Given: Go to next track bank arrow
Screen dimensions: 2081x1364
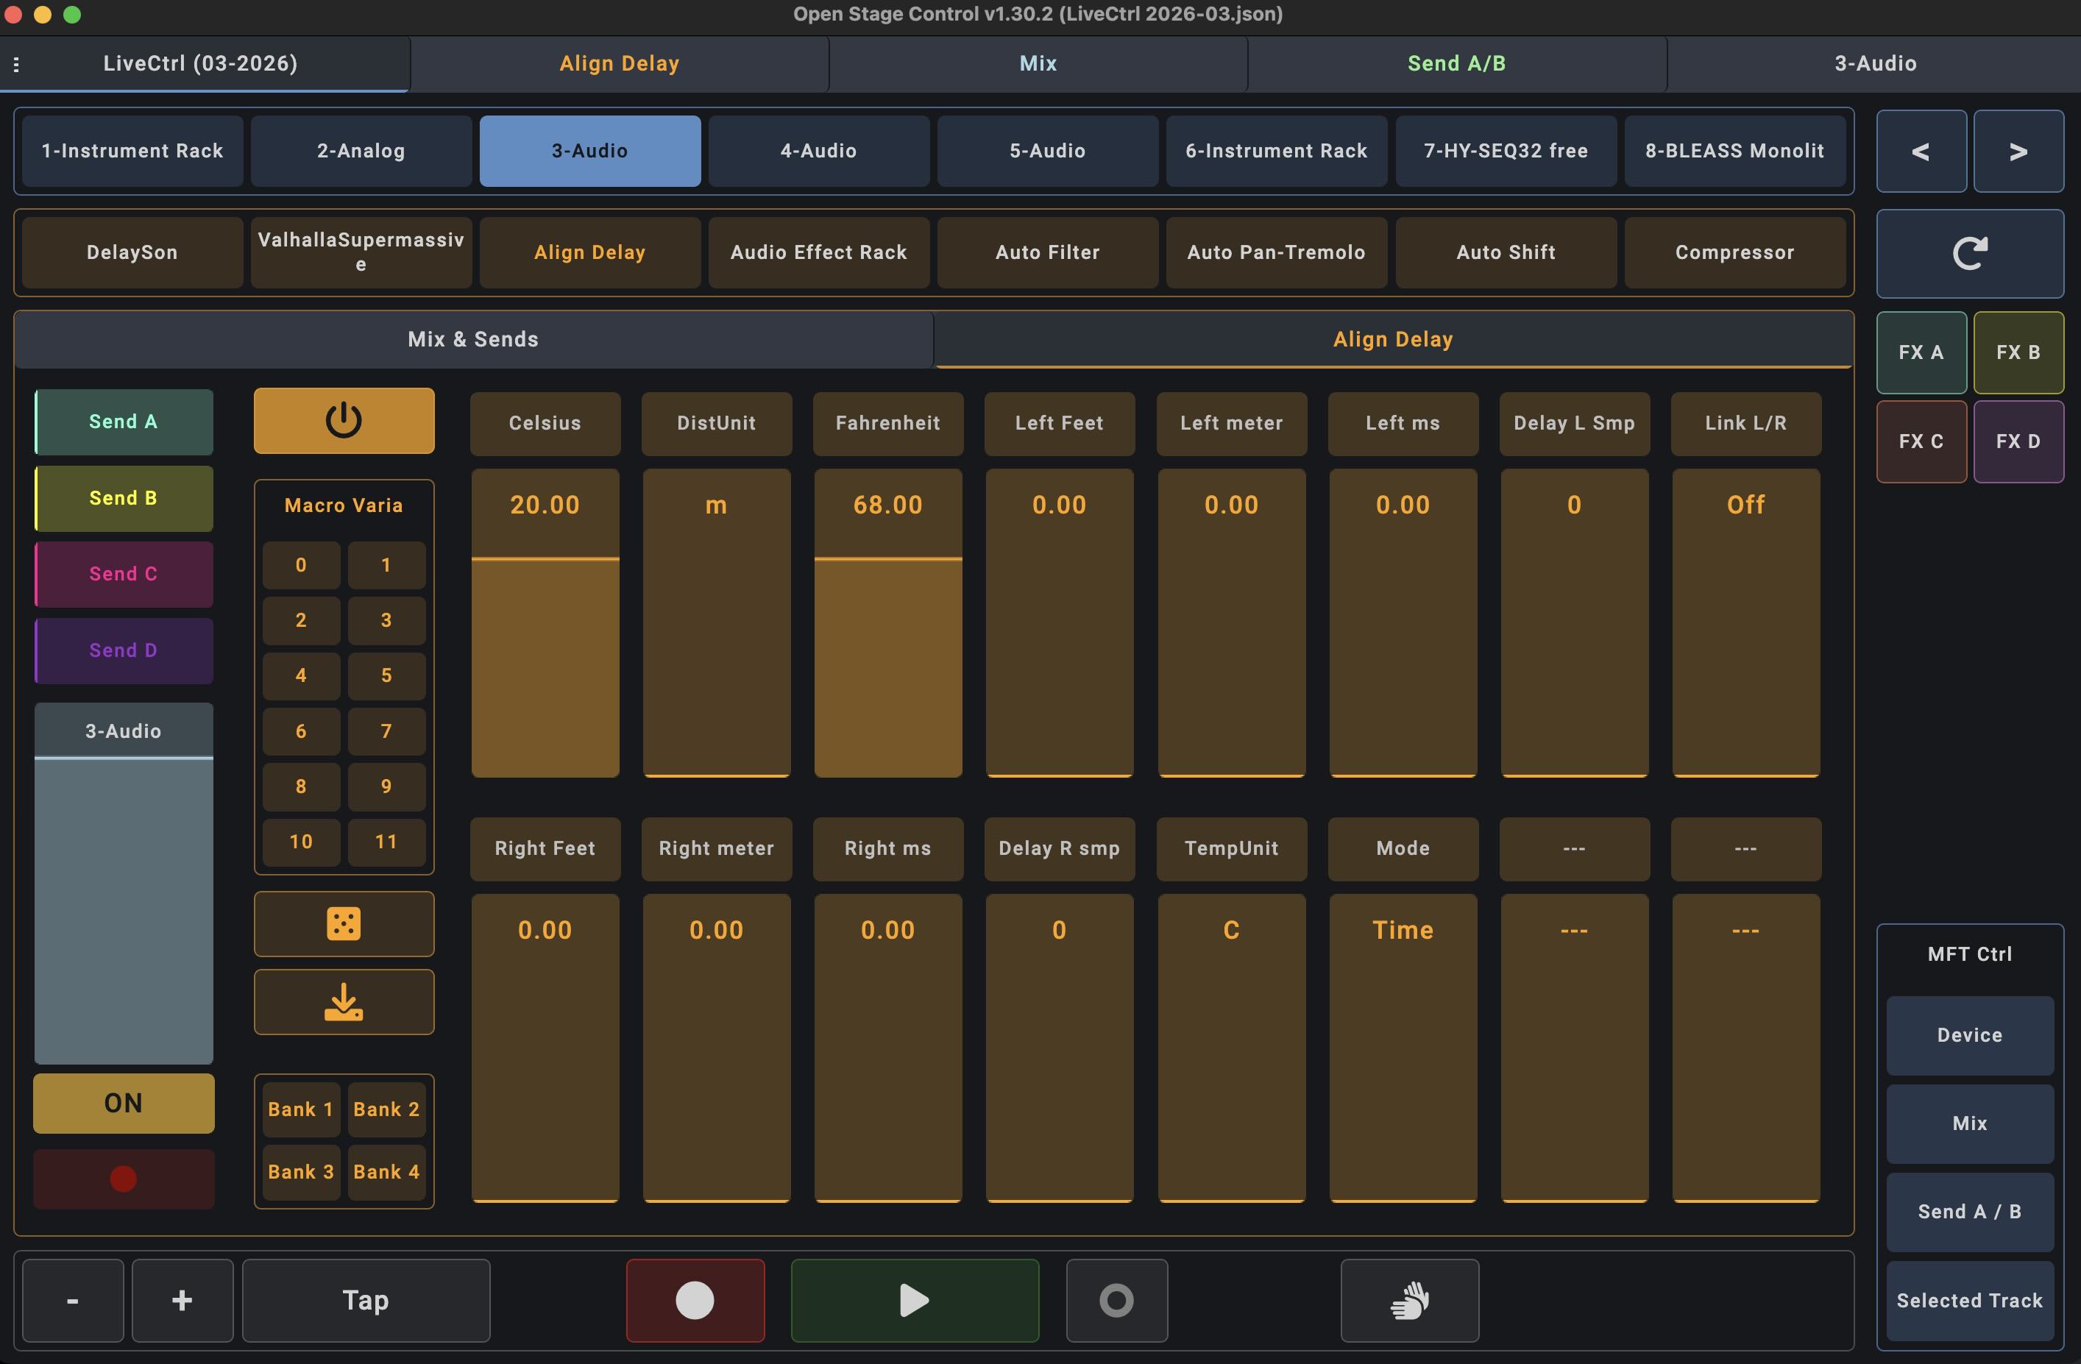Looking at the screenshot, I should 2017,152.
